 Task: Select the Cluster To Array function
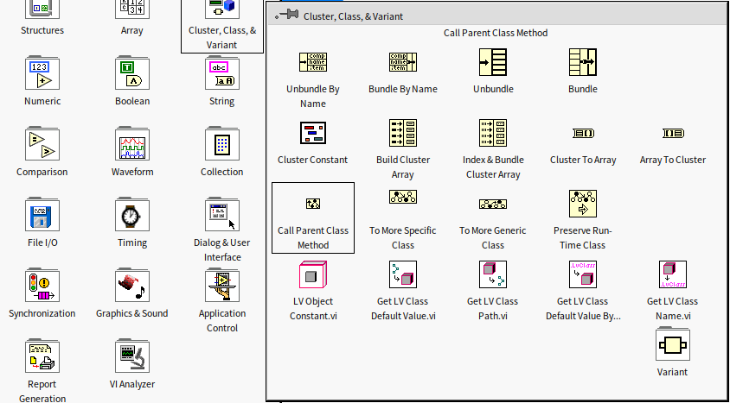pyautogui.click(x=583, y=133)
